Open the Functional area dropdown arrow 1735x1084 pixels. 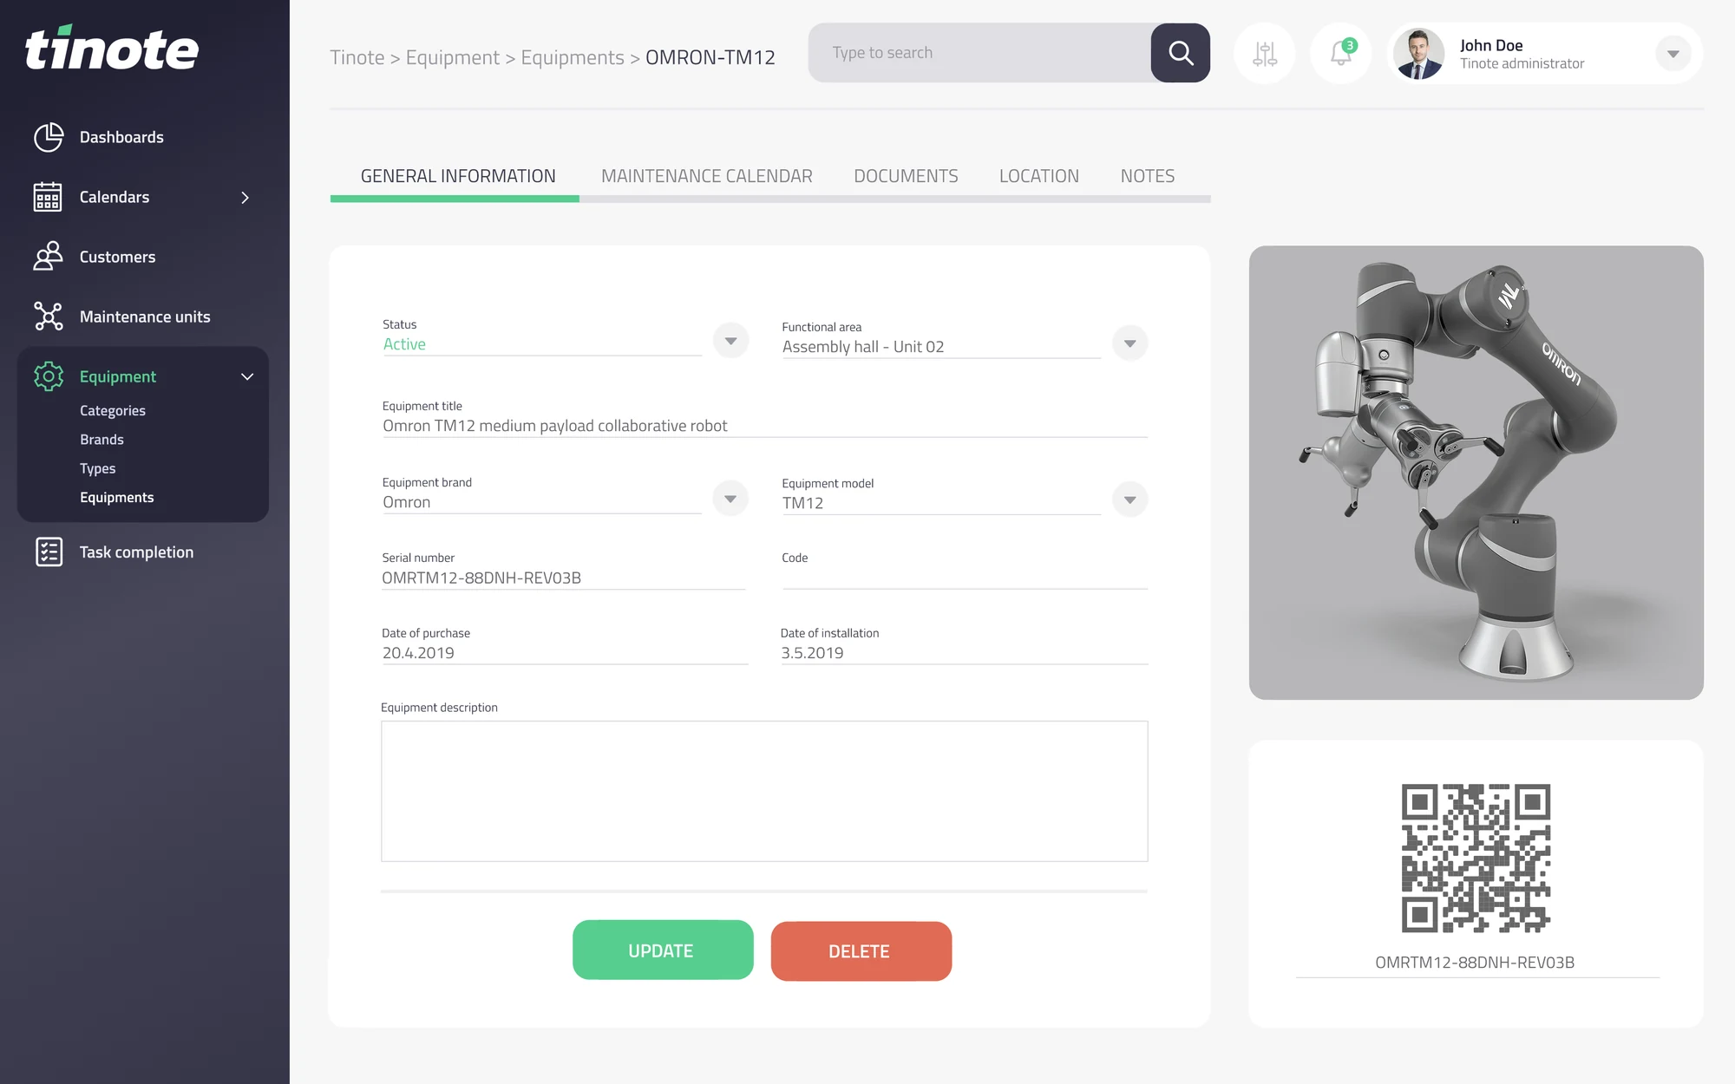point(1129,343)
